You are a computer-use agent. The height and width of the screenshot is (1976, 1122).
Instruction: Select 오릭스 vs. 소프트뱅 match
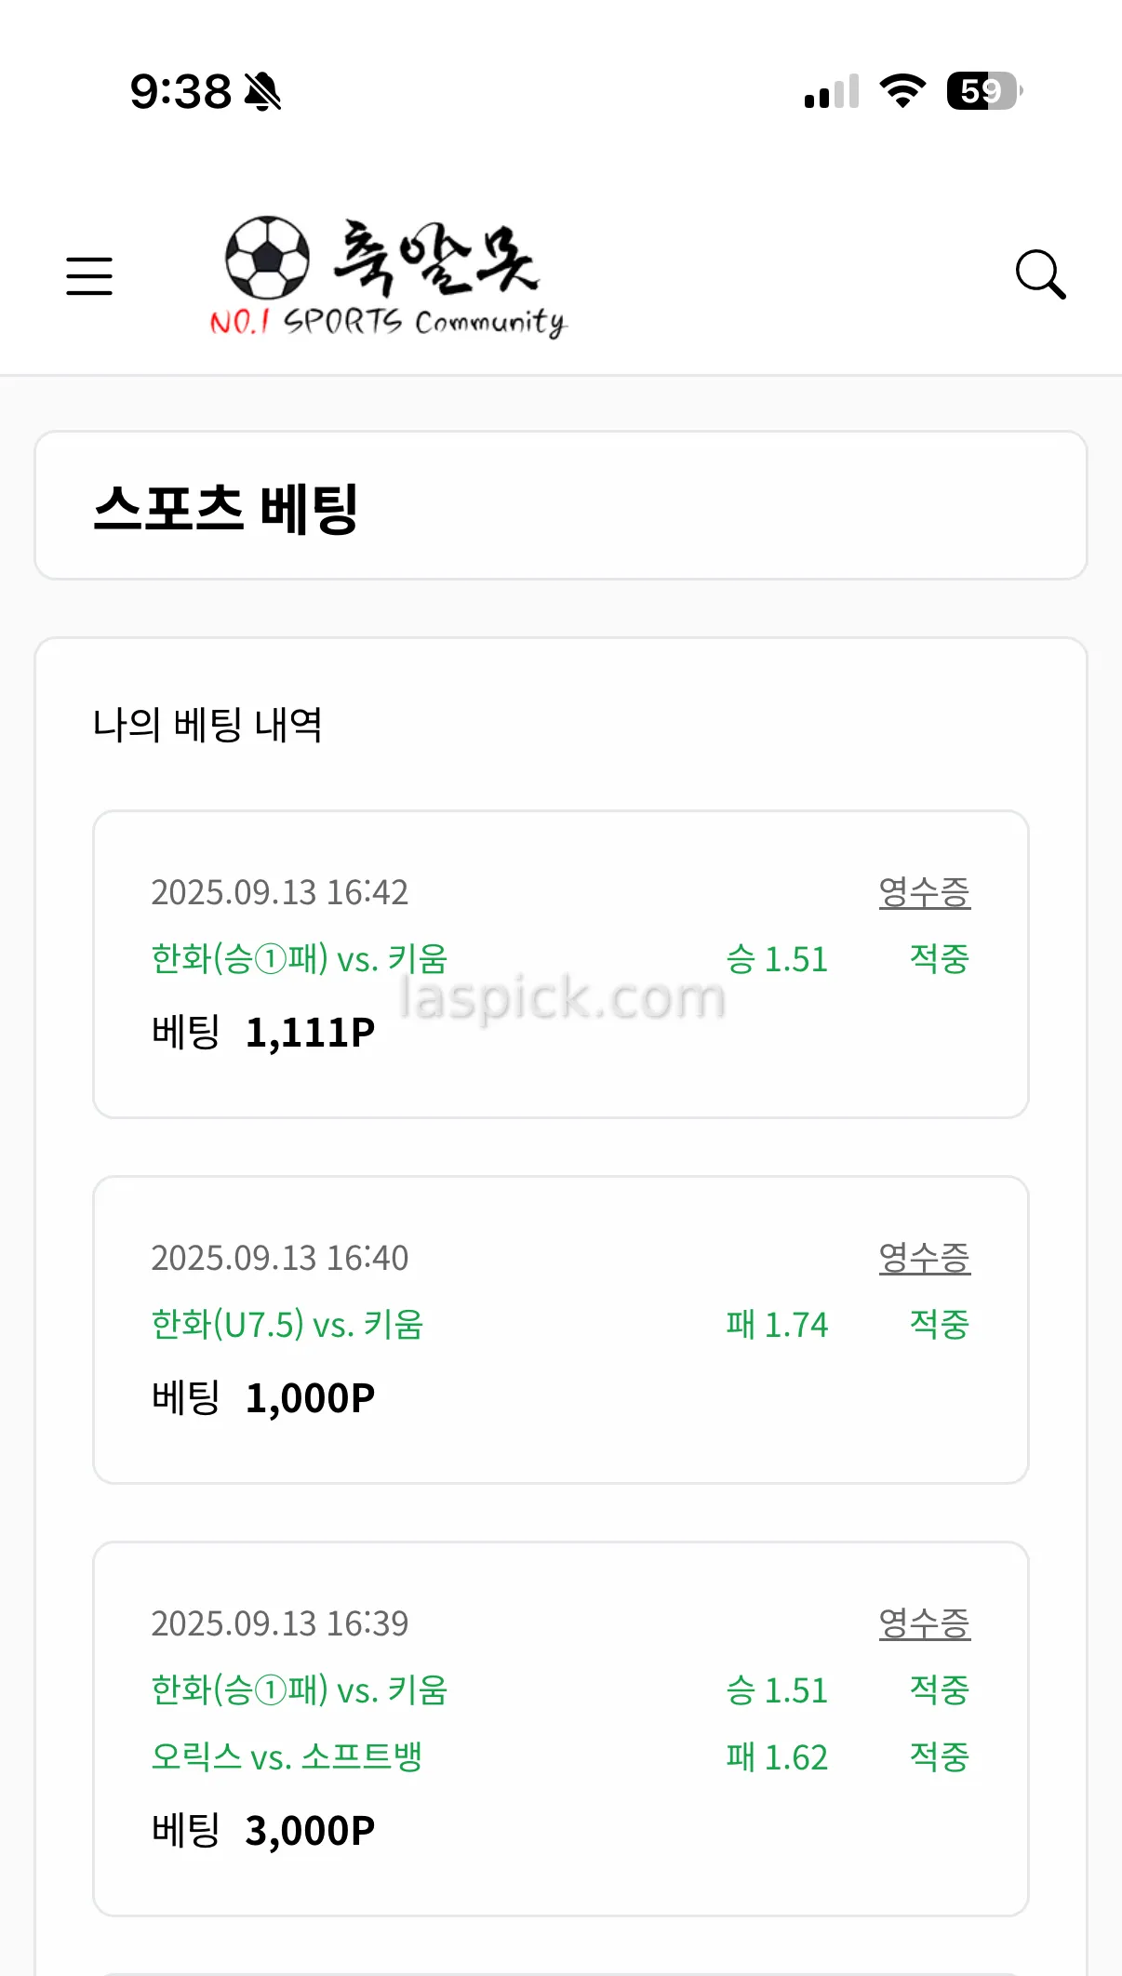click(287, 1756)
